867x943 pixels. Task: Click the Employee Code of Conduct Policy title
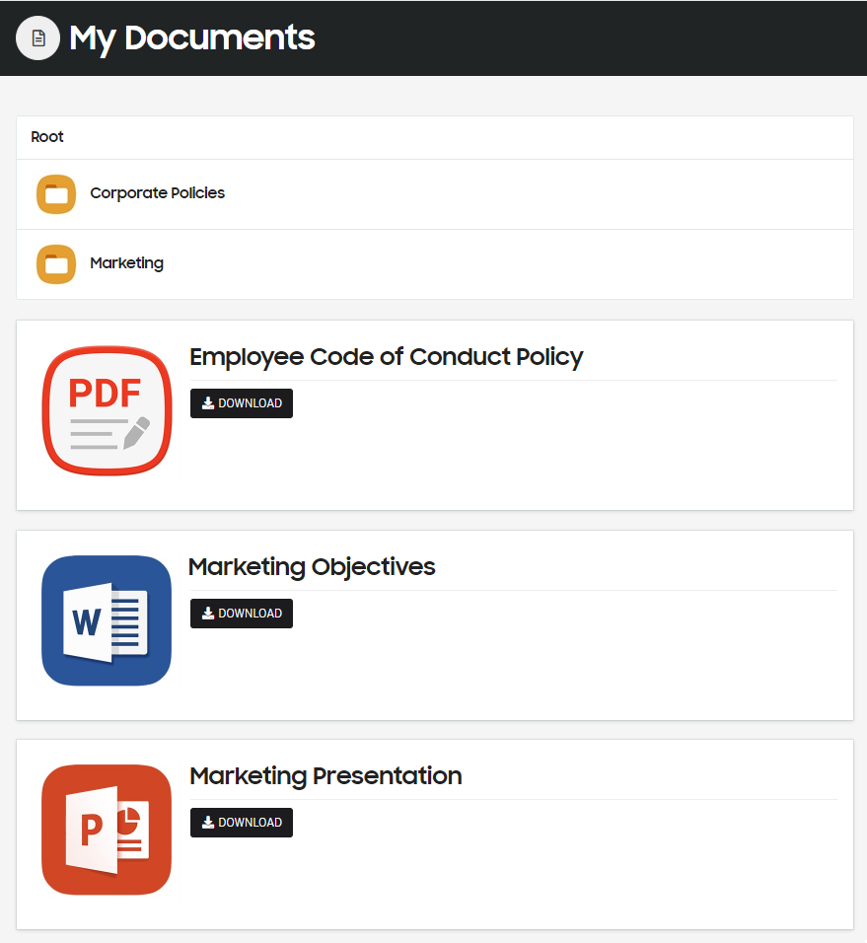[x=387, y=357]
